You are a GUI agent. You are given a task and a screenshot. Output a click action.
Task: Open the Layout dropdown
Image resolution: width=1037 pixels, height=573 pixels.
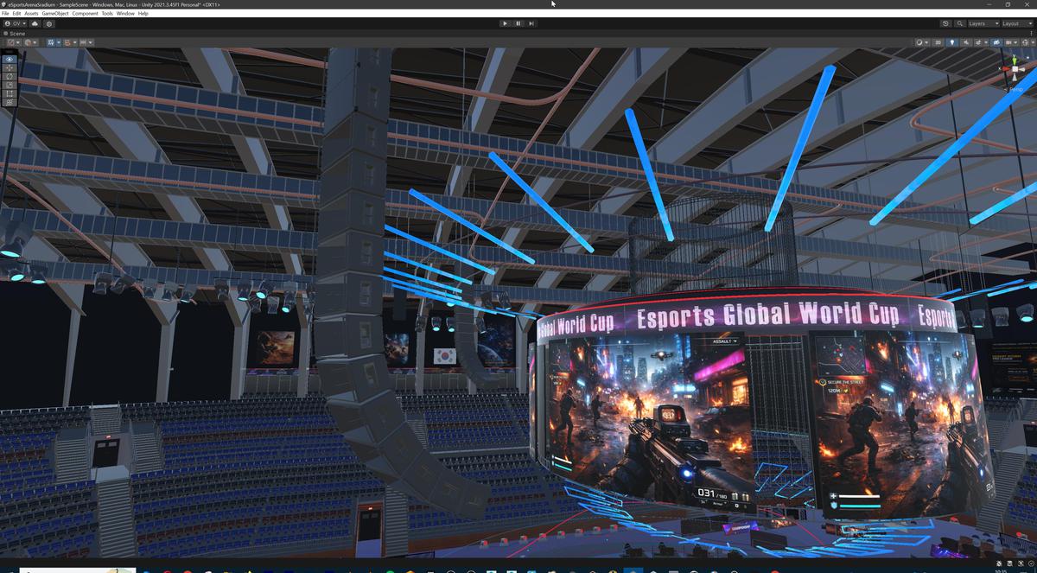1017,23
